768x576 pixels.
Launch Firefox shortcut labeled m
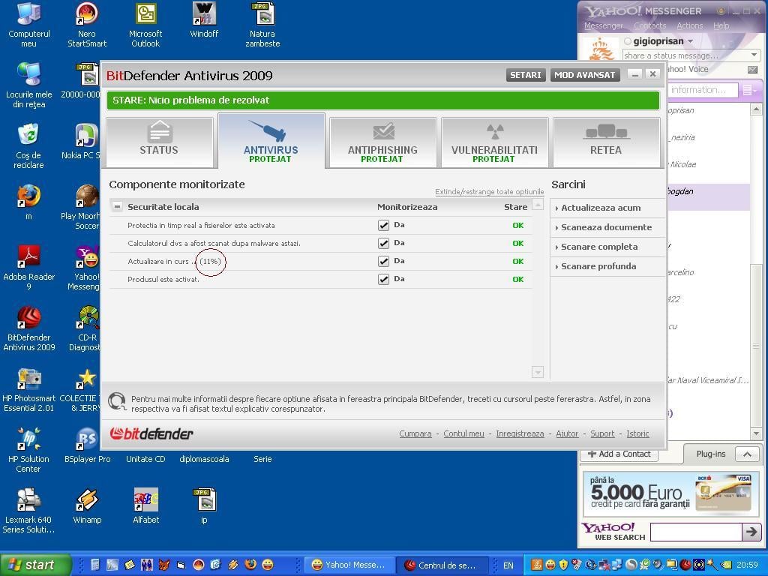coord(29,202)
